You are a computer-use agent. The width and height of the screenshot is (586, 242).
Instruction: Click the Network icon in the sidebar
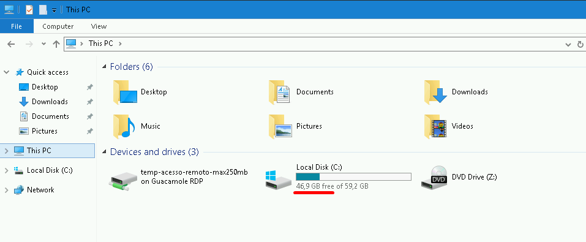(x=19, y=190)
